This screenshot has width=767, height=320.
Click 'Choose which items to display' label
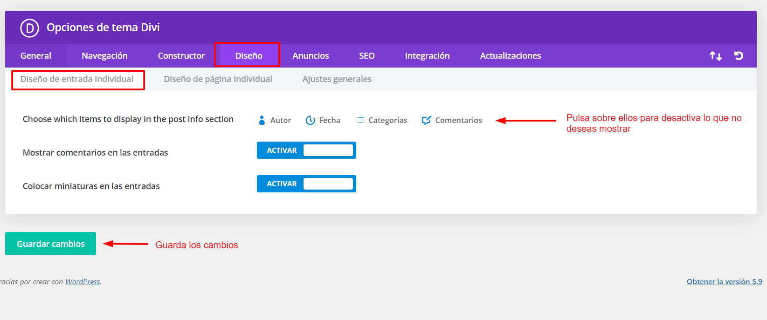coord(128,119)
